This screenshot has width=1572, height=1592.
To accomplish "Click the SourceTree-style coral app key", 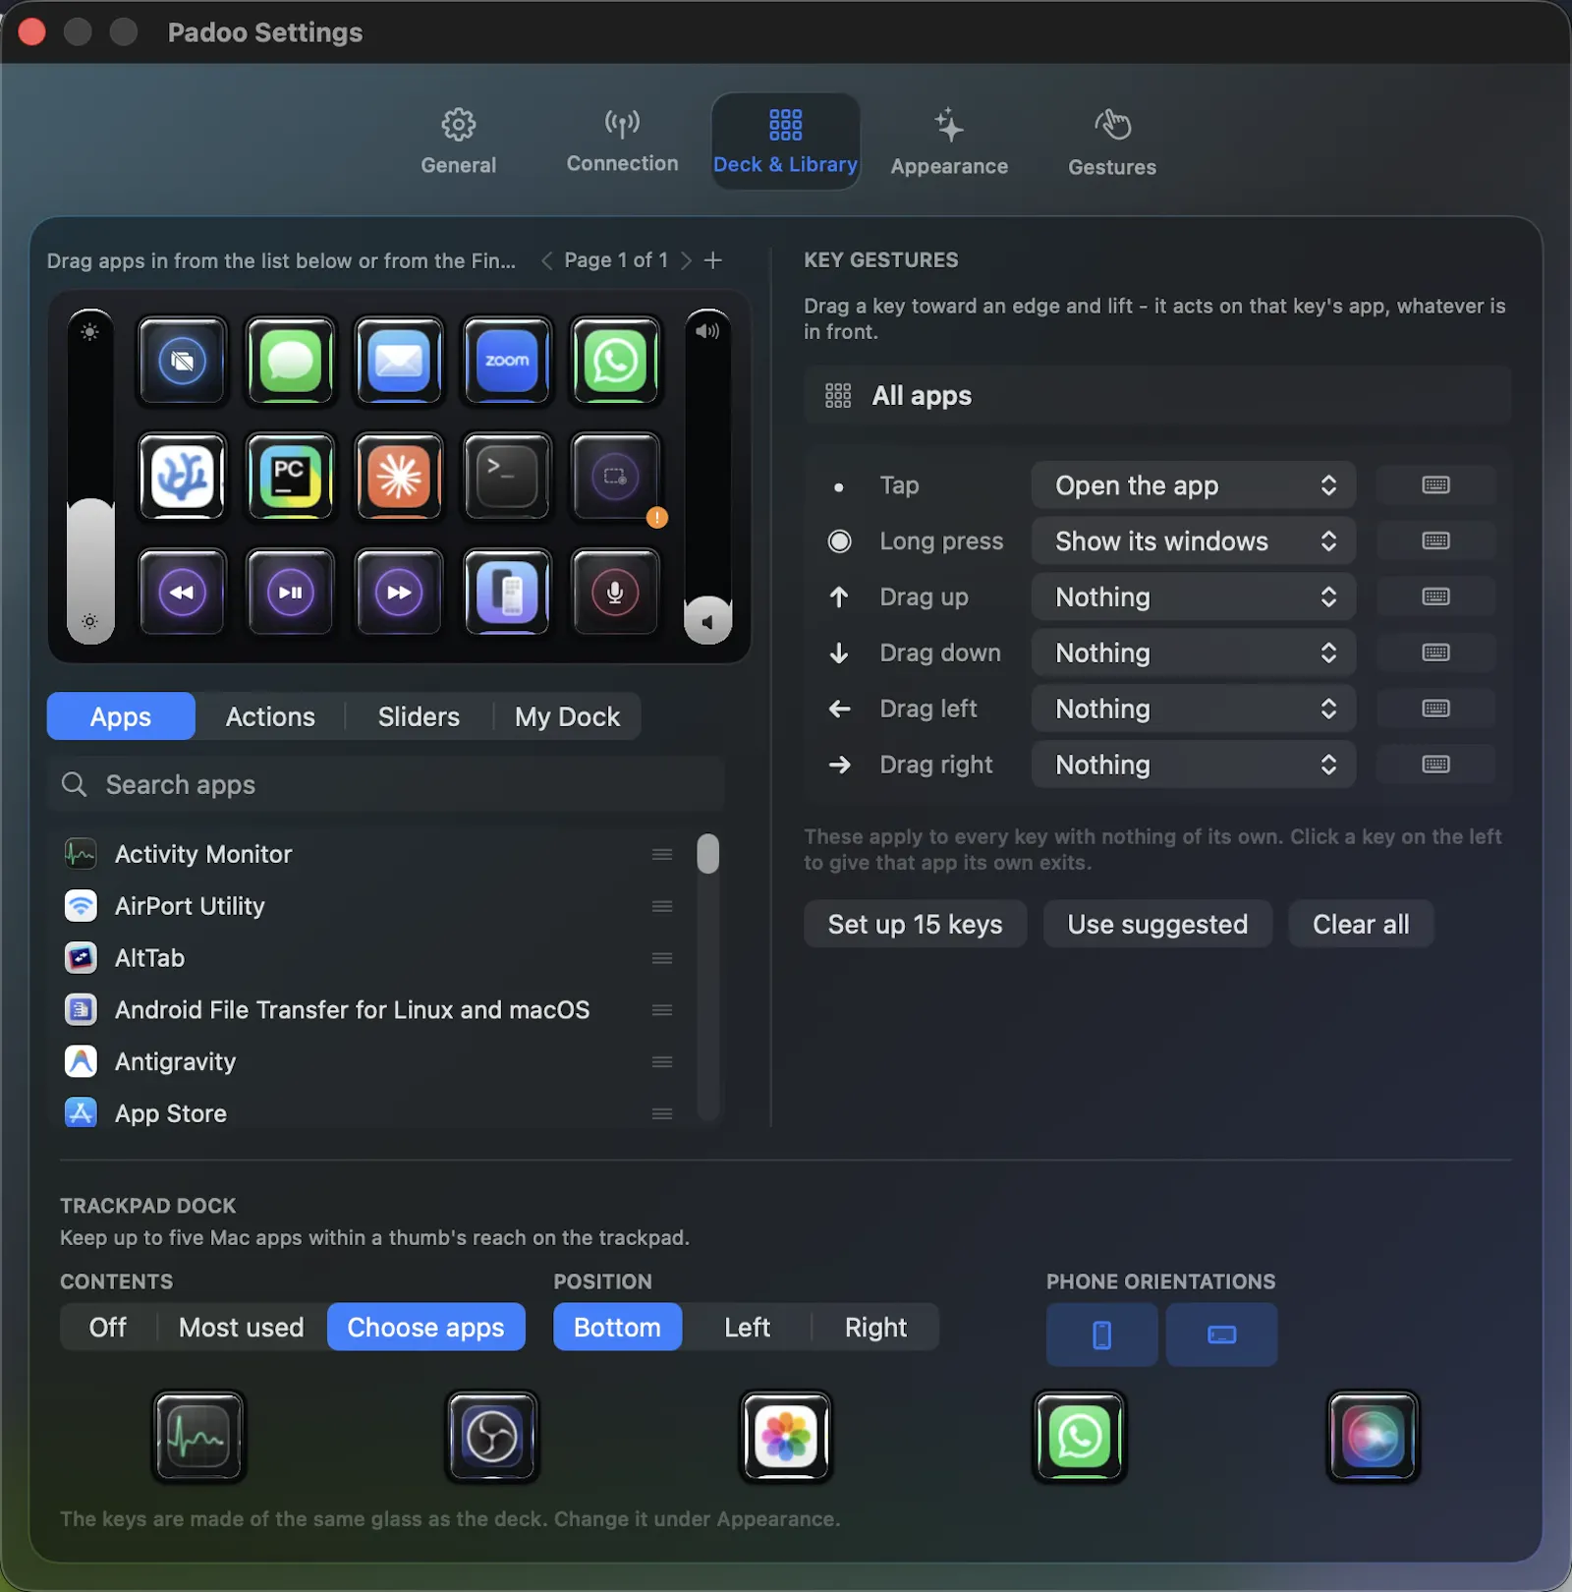I will pos(183,477).
